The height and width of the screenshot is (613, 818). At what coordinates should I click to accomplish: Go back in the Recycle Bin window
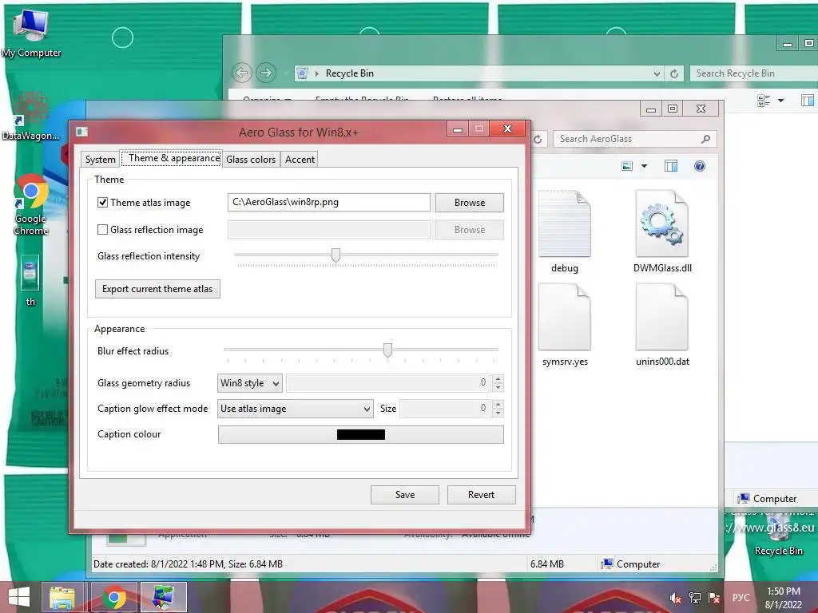242,73
